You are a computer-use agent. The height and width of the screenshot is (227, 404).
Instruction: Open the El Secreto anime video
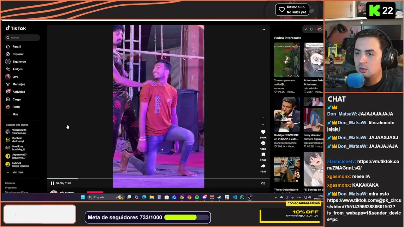(x=313, y=169)
